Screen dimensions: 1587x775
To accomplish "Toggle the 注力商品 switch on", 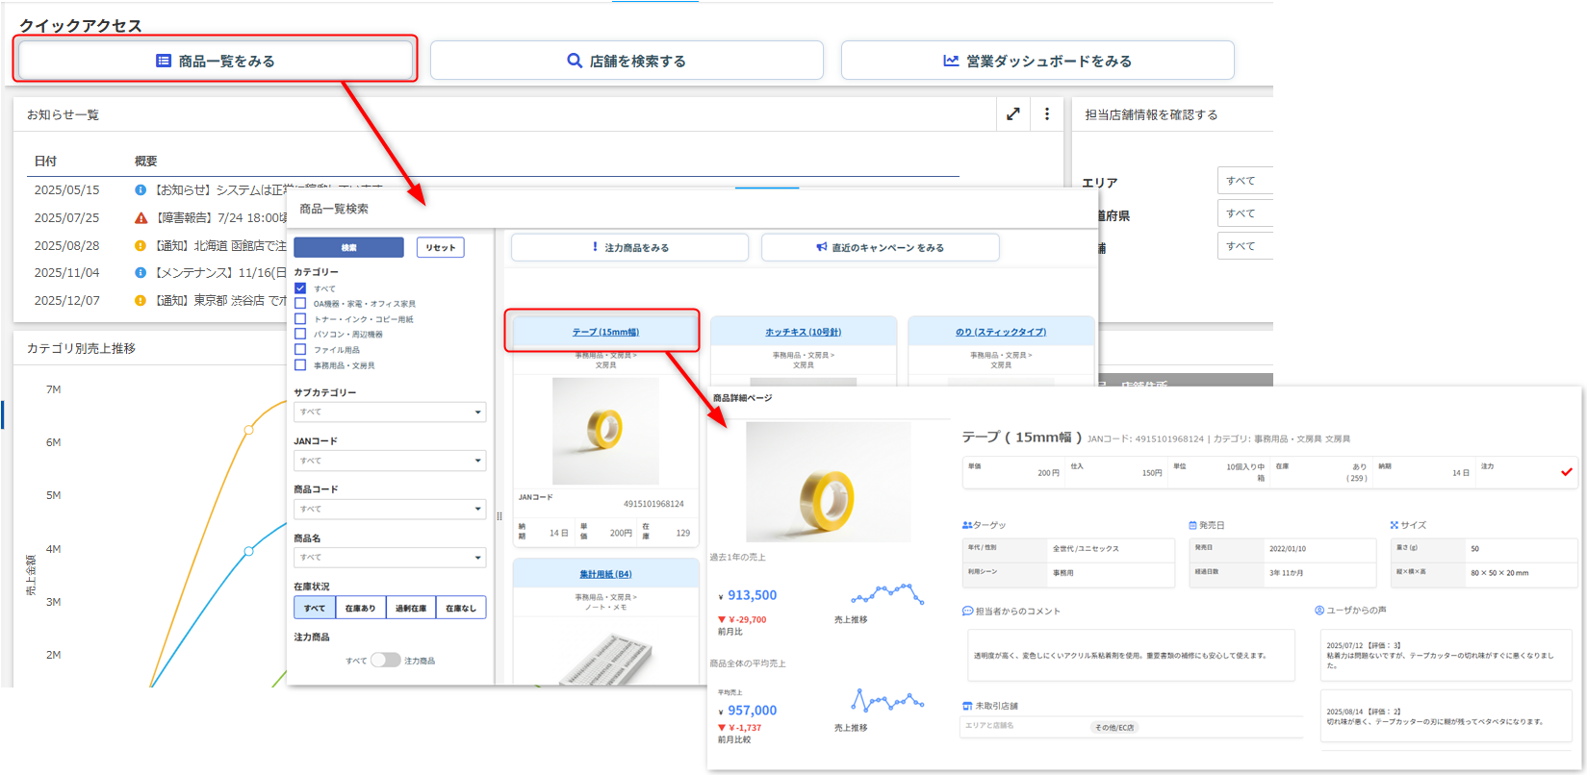I will coord(385,661).
